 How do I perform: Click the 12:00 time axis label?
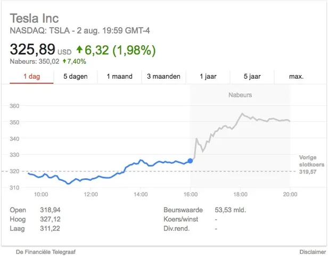(x=91, y=195)
